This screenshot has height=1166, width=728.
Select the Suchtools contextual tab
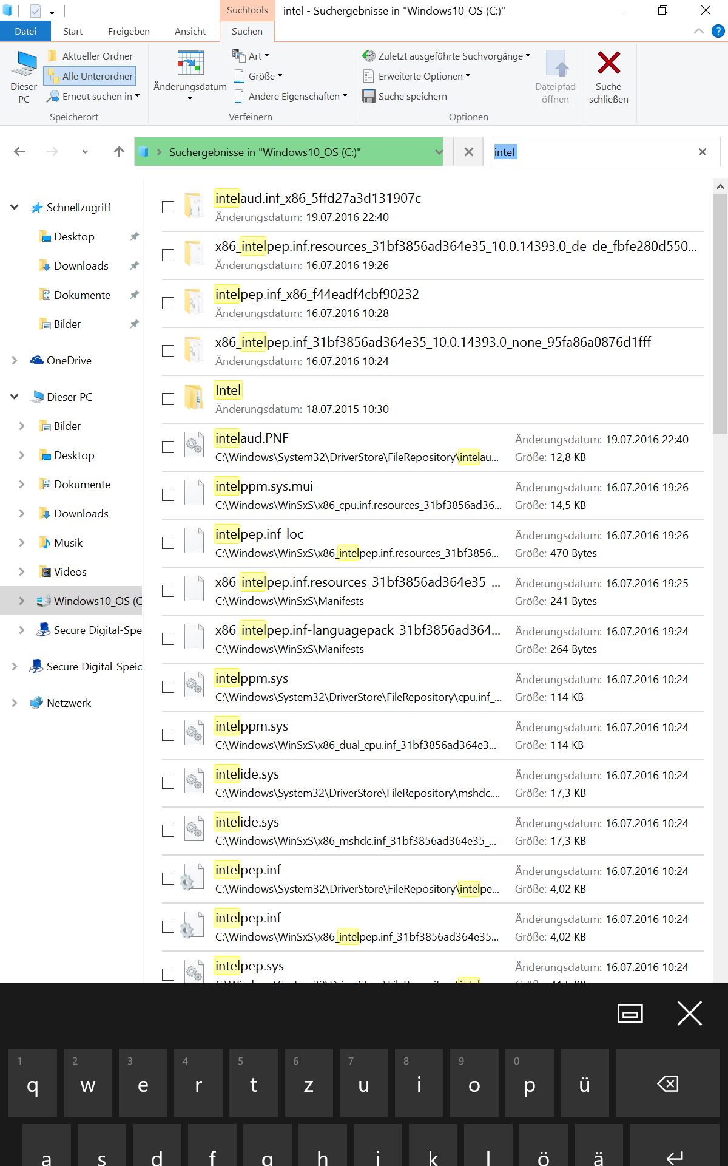(247, 10)
